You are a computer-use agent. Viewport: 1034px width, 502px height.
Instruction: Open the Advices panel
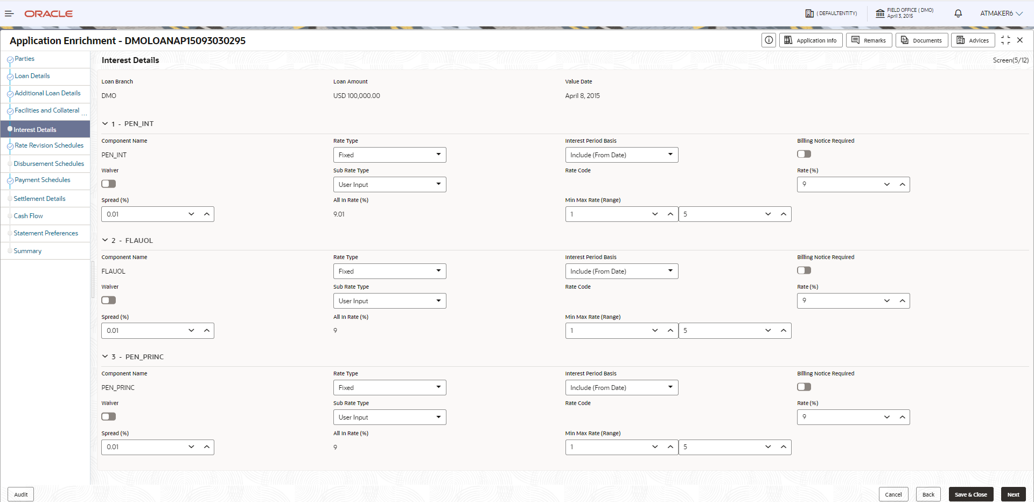(973, 40)
